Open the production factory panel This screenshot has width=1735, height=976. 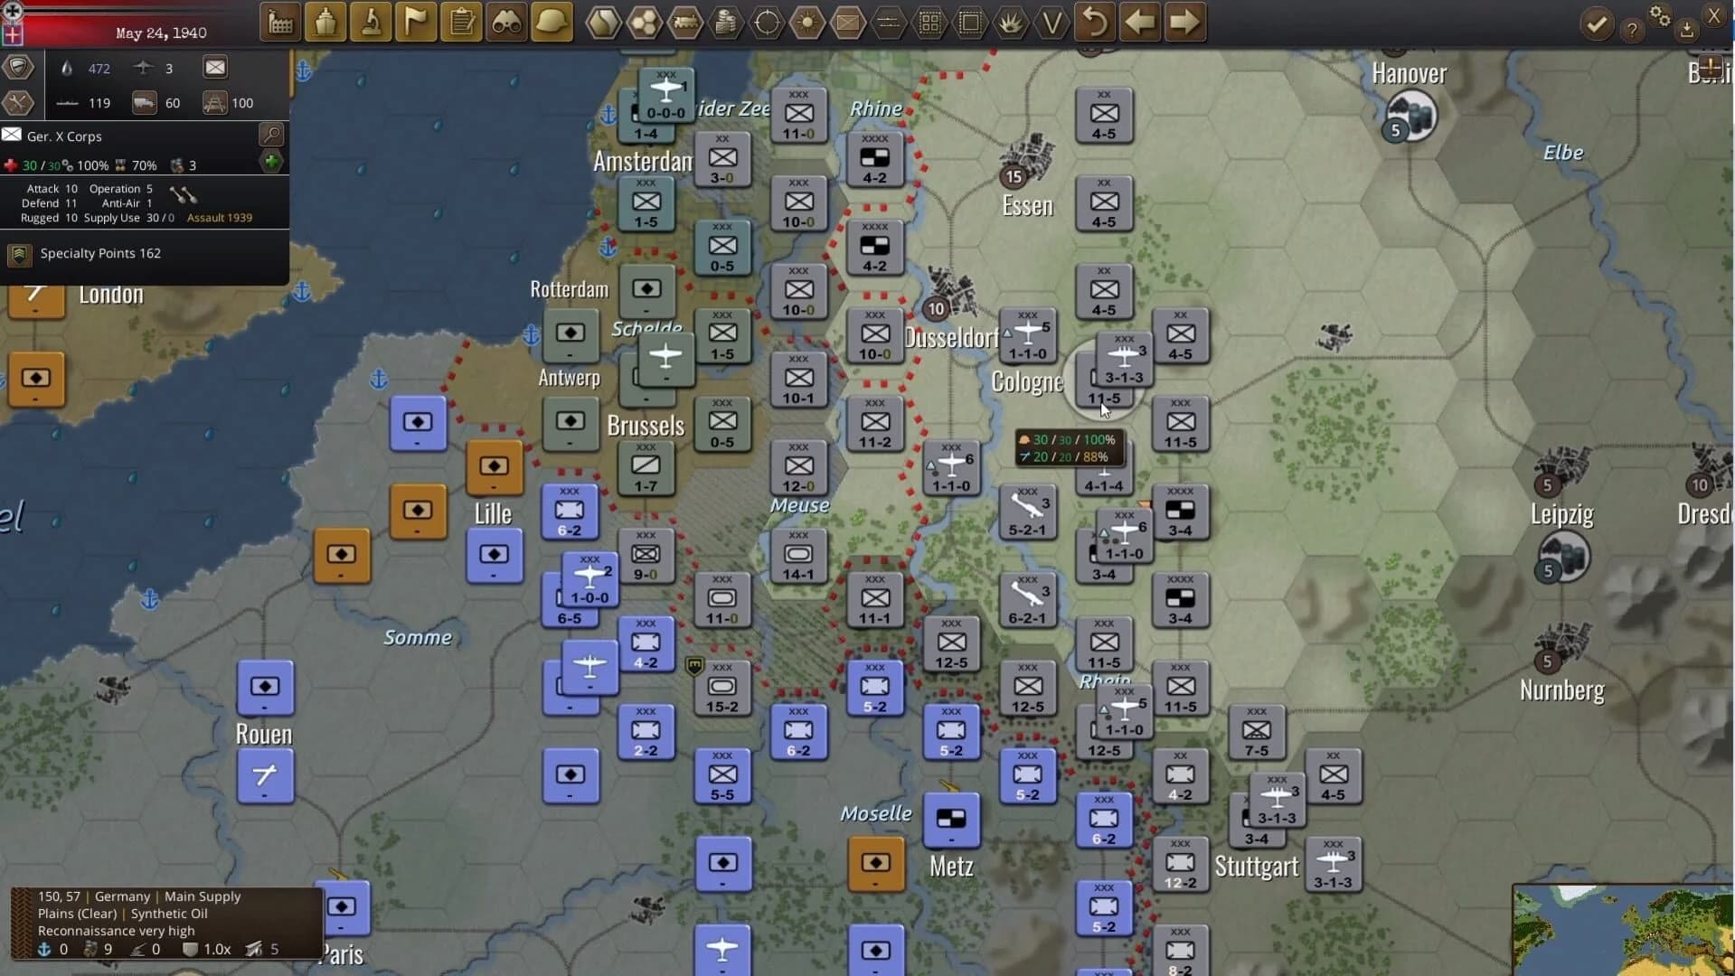tap(280, 22)
